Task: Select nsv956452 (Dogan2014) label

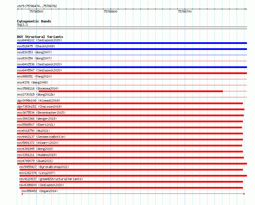Action: [40, 191]
